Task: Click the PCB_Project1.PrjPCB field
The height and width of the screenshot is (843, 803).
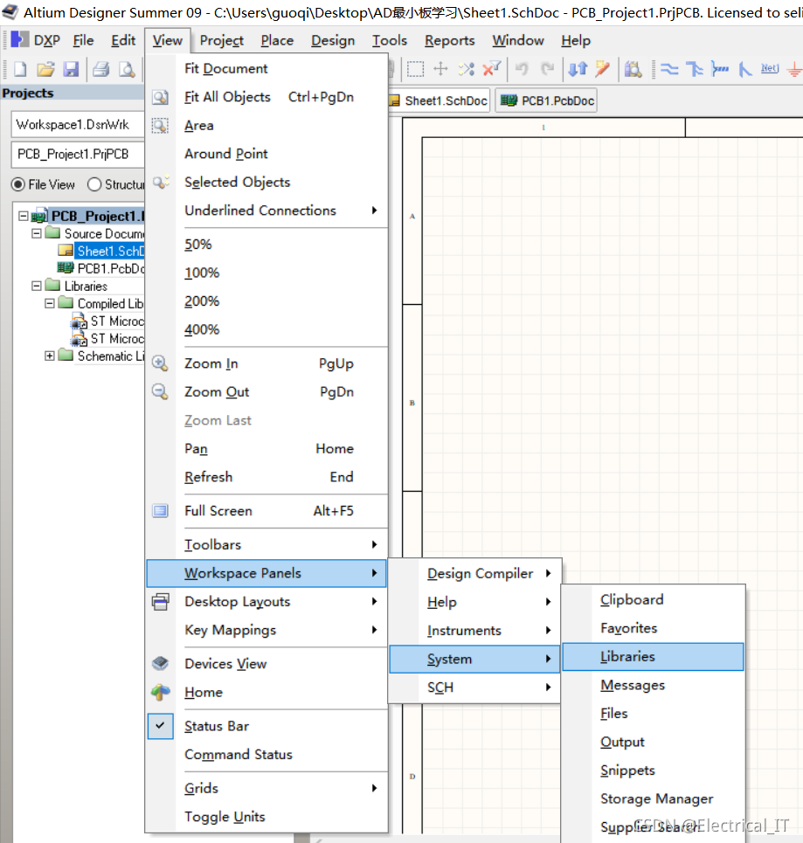Action: (x=78, y=155)
